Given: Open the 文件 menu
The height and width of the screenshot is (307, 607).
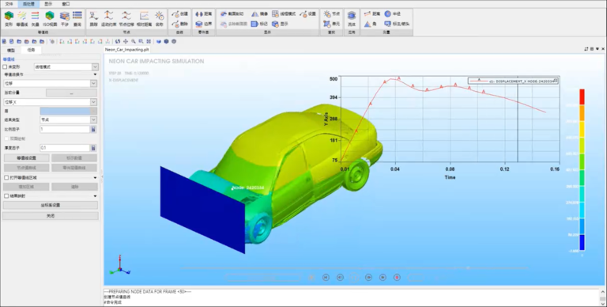Looking at the screenshot, I should pyautogui.click(x=9, y=3).
